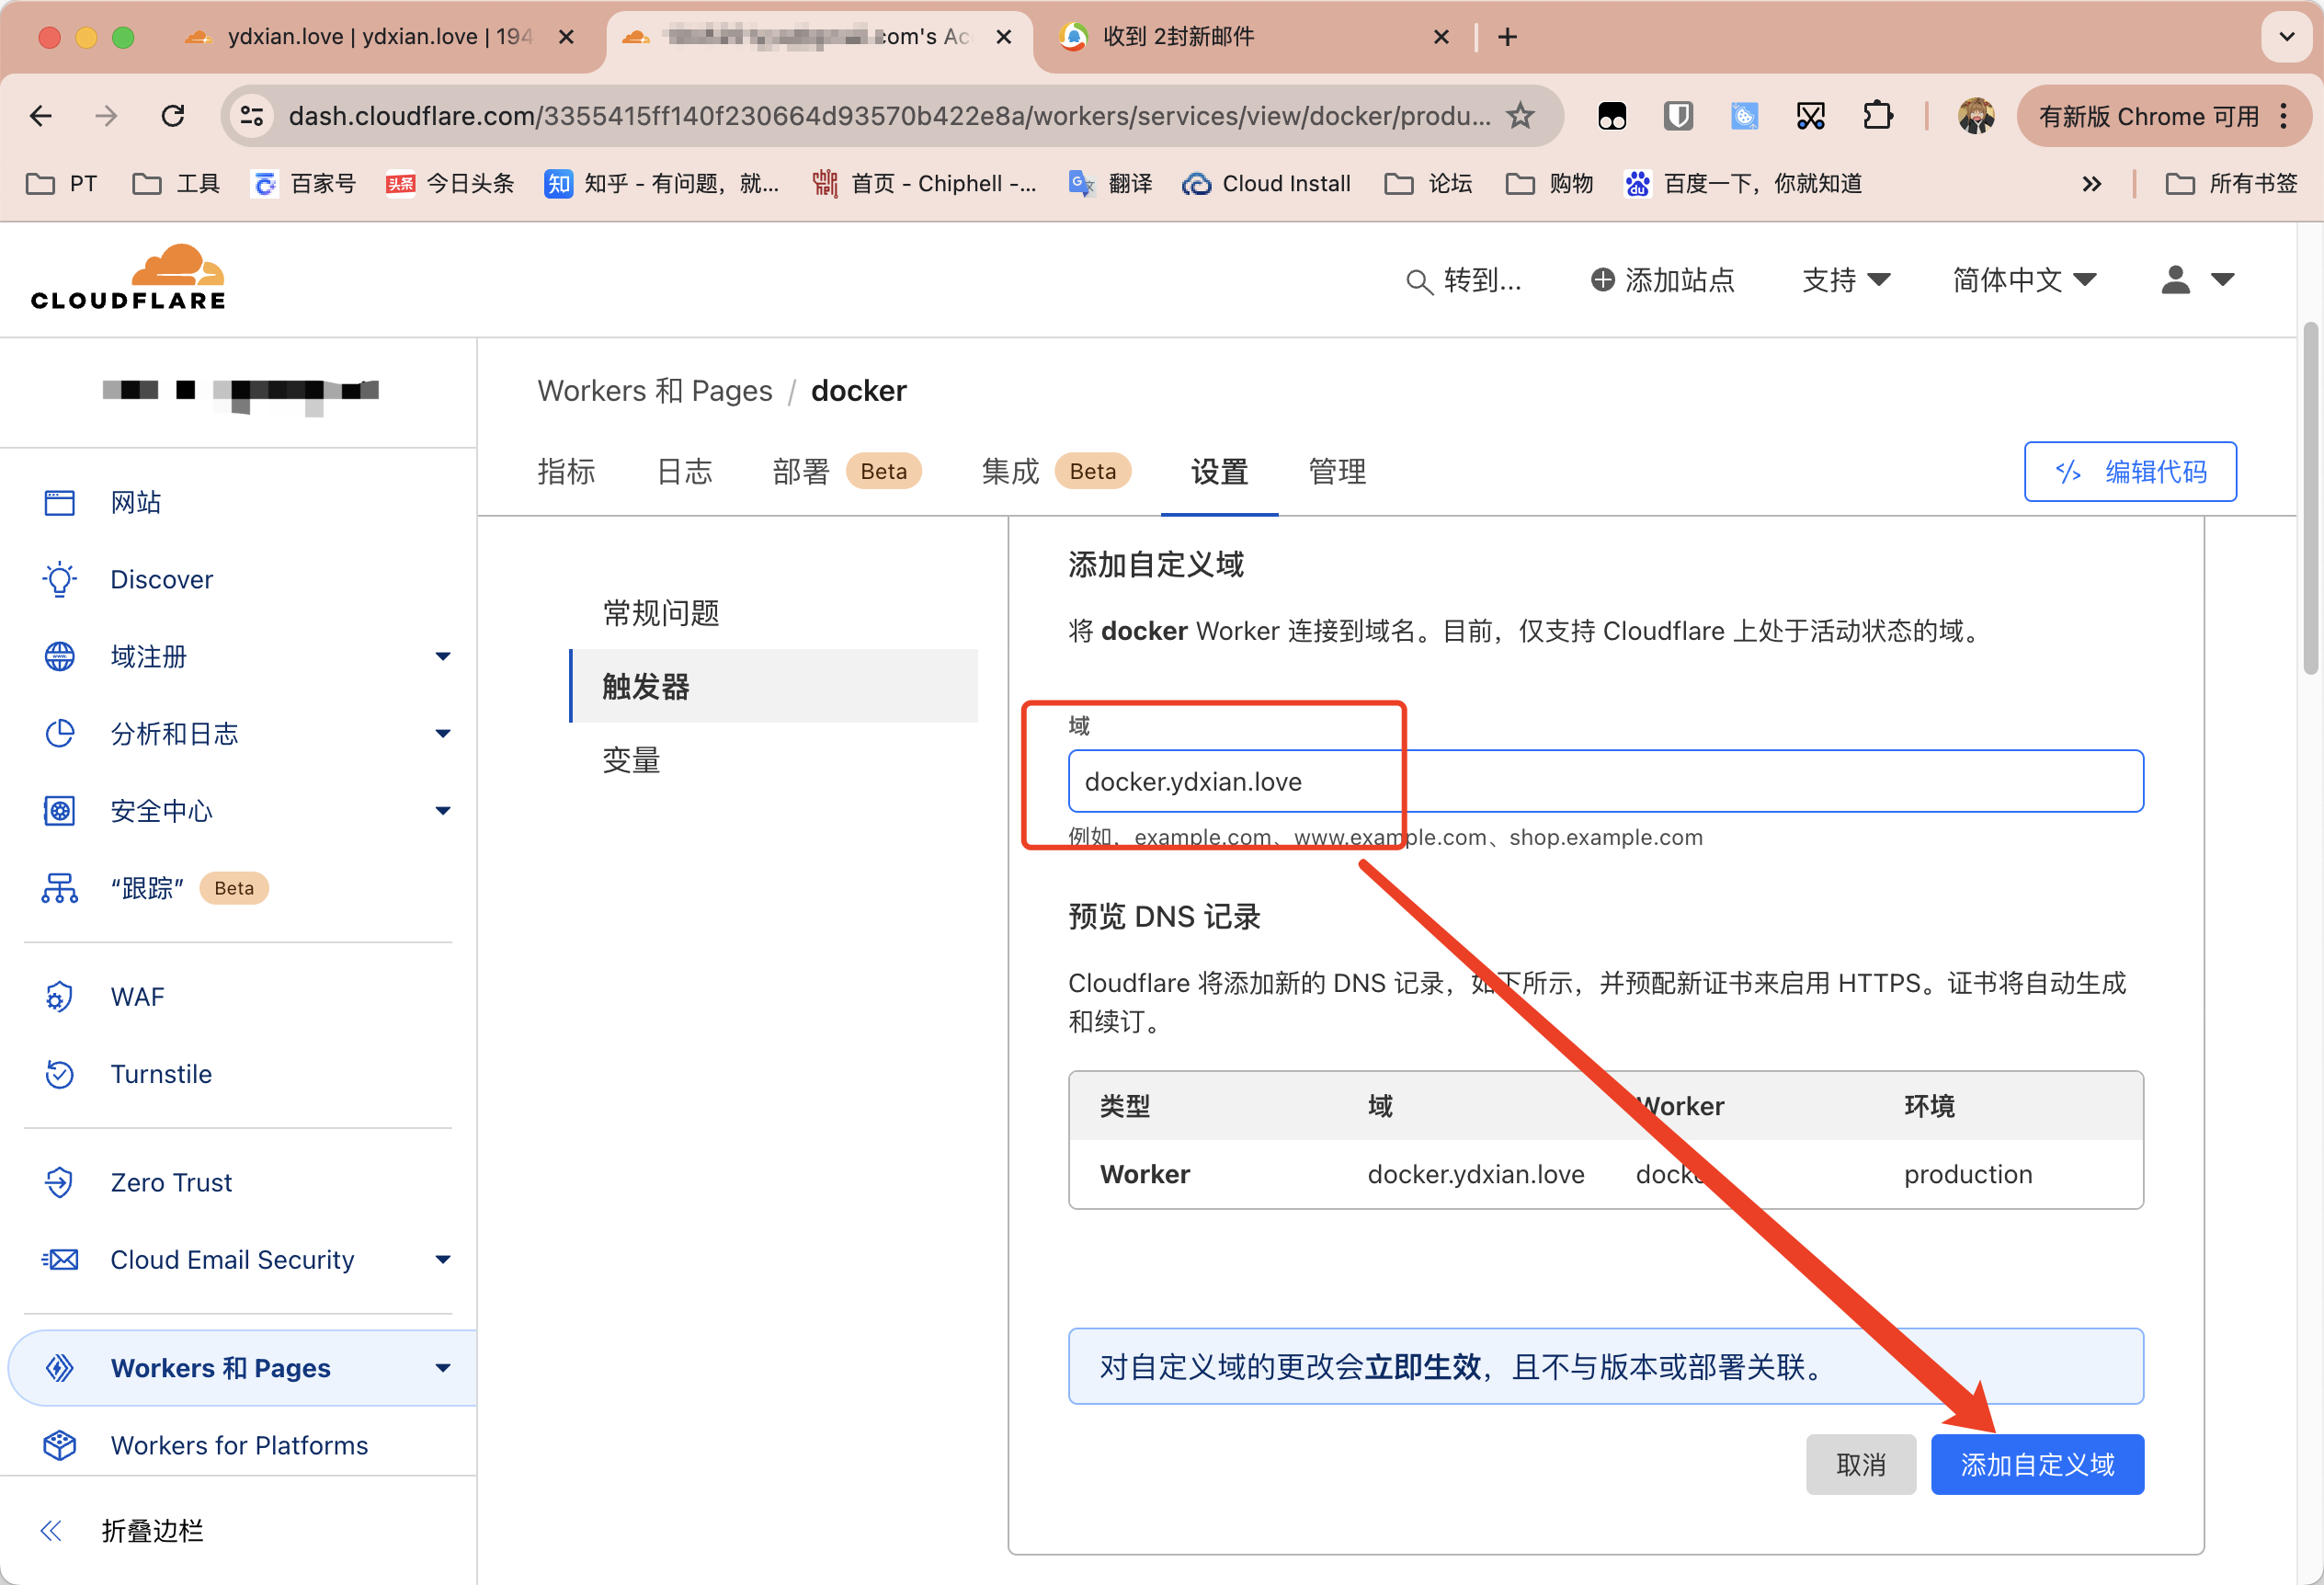Open the 简体中文 language dropdown

click(2024, 280)
